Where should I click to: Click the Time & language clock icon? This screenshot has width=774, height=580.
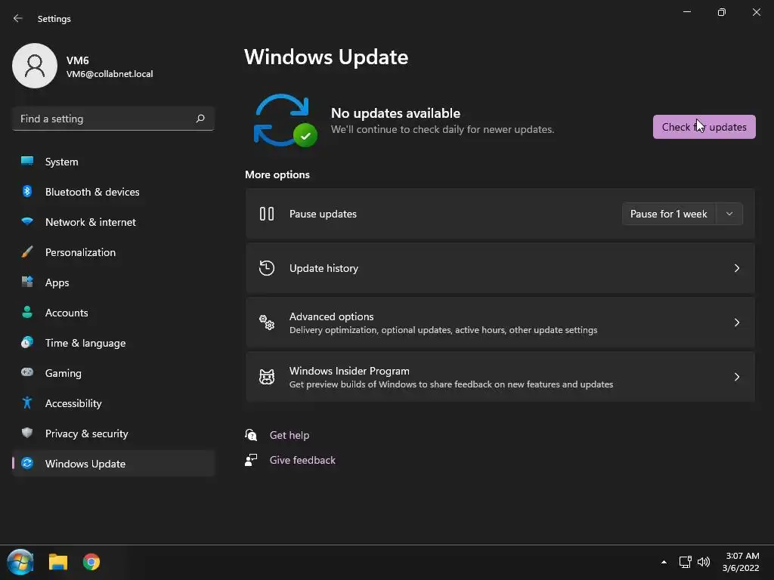(27, 342)
